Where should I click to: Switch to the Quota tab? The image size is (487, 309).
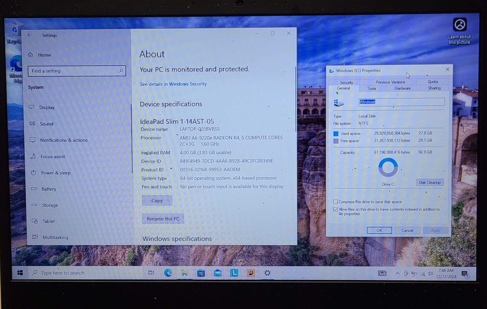tap(433, 82)
